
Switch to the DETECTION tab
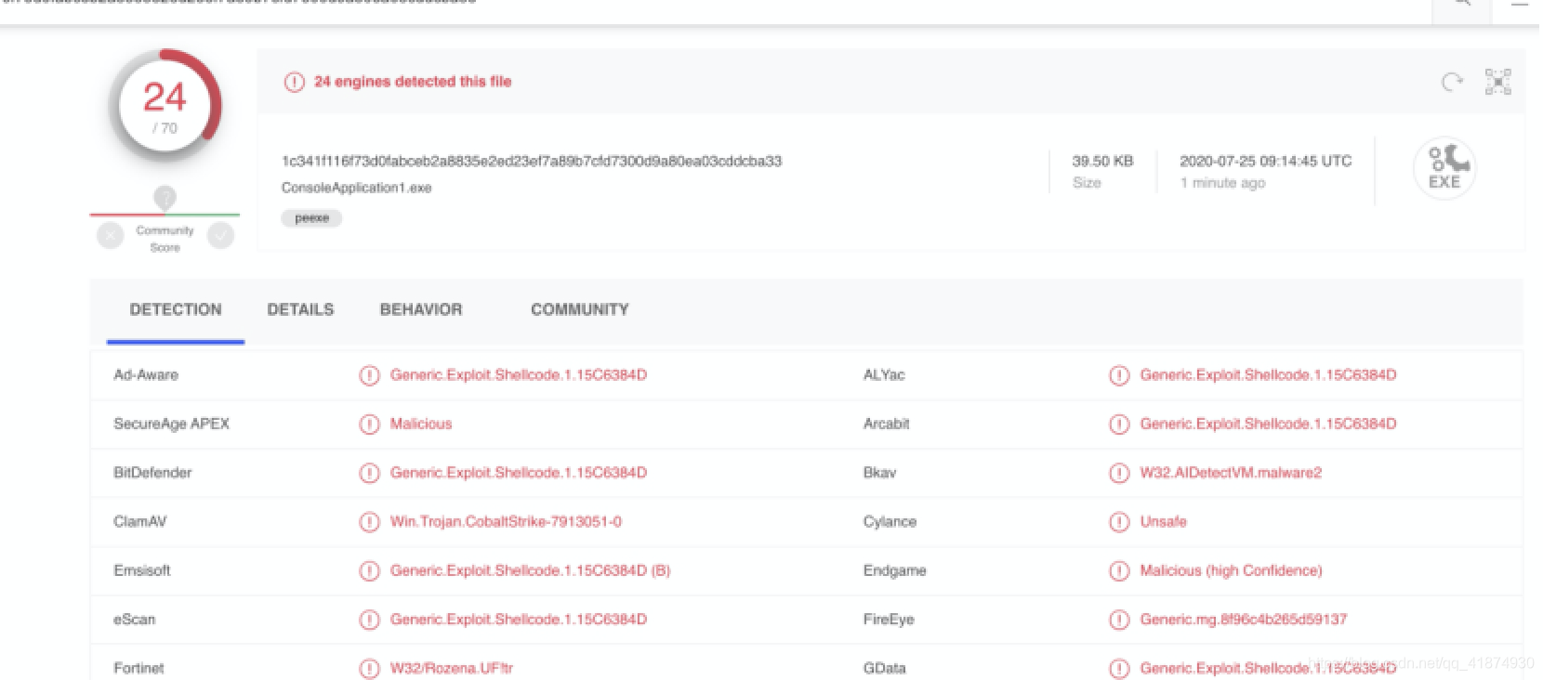176,310
